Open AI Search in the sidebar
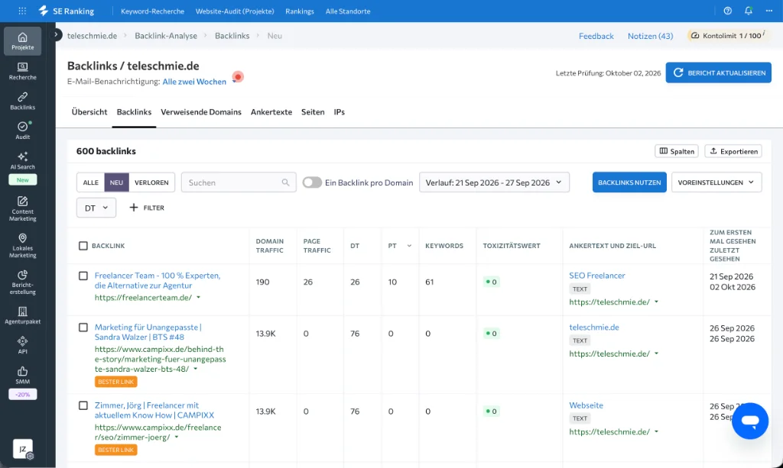Image resolution: width=783 pixels, height=468 pixels. pyautogui.click(x=22, y=160)
